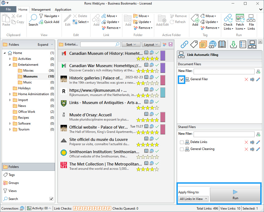This screenshot has width=264, height=212.
Task: Click the tag filter icon beside Layout
Action: pyautogui.click(x=164, y=44)
